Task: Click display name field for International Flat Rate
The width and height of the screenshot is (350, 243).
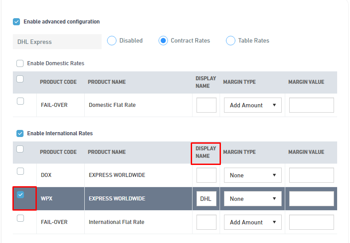Action: (x=206, y=222)
